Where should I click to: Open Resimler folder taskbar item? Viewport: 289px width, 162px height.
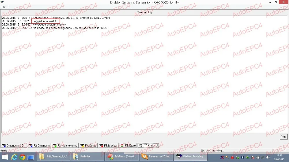pos(87,157)
